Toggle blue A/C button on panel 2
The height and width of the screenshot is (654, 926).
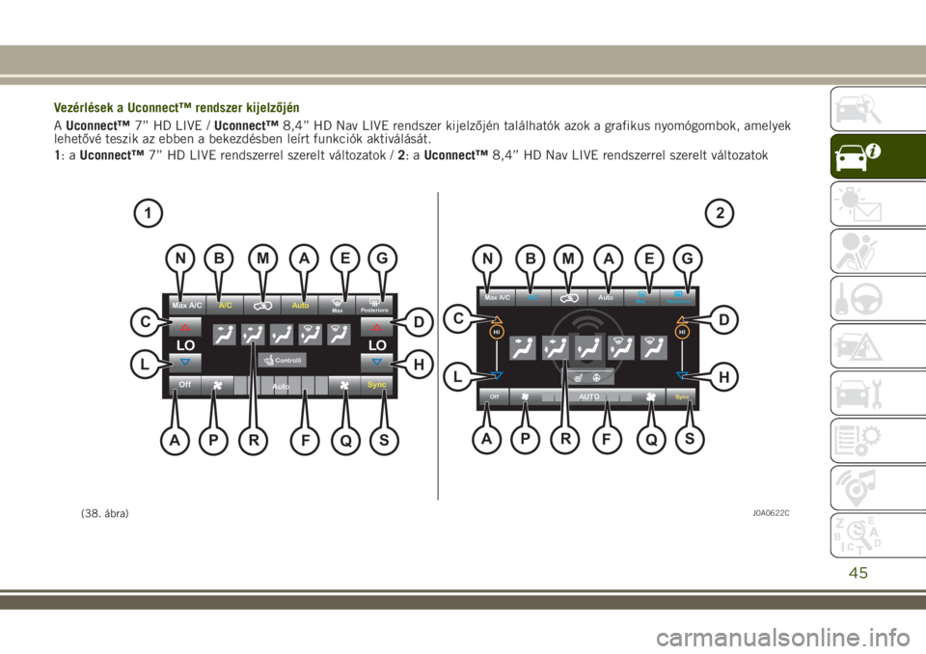point(533,298)
